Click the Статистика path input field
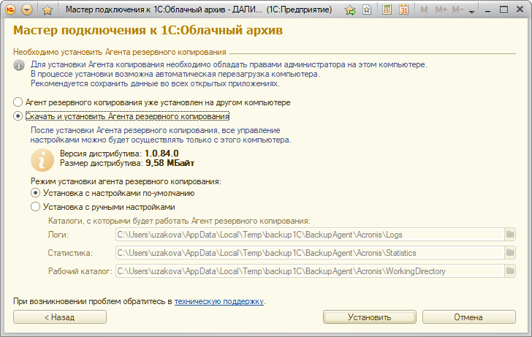 point(310,253)
